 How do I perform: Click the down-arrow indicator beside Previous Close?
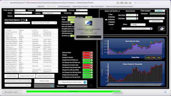click(91, 53)
